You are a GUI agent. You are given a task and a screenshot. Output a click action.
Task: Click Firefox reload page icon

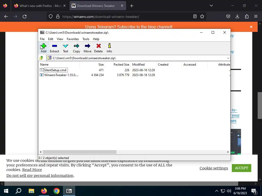coord(25,17)
